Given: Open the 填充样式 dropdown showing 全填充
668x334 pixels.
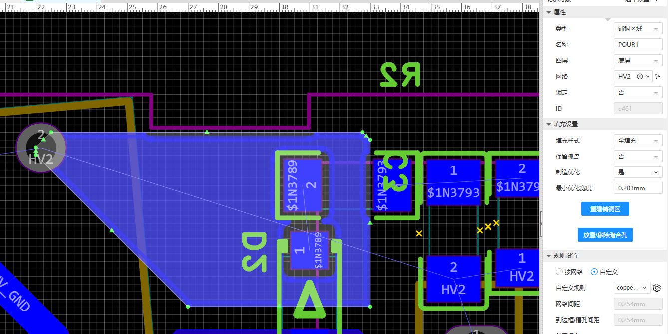Looking at the screenshot, I should (638, 141).
